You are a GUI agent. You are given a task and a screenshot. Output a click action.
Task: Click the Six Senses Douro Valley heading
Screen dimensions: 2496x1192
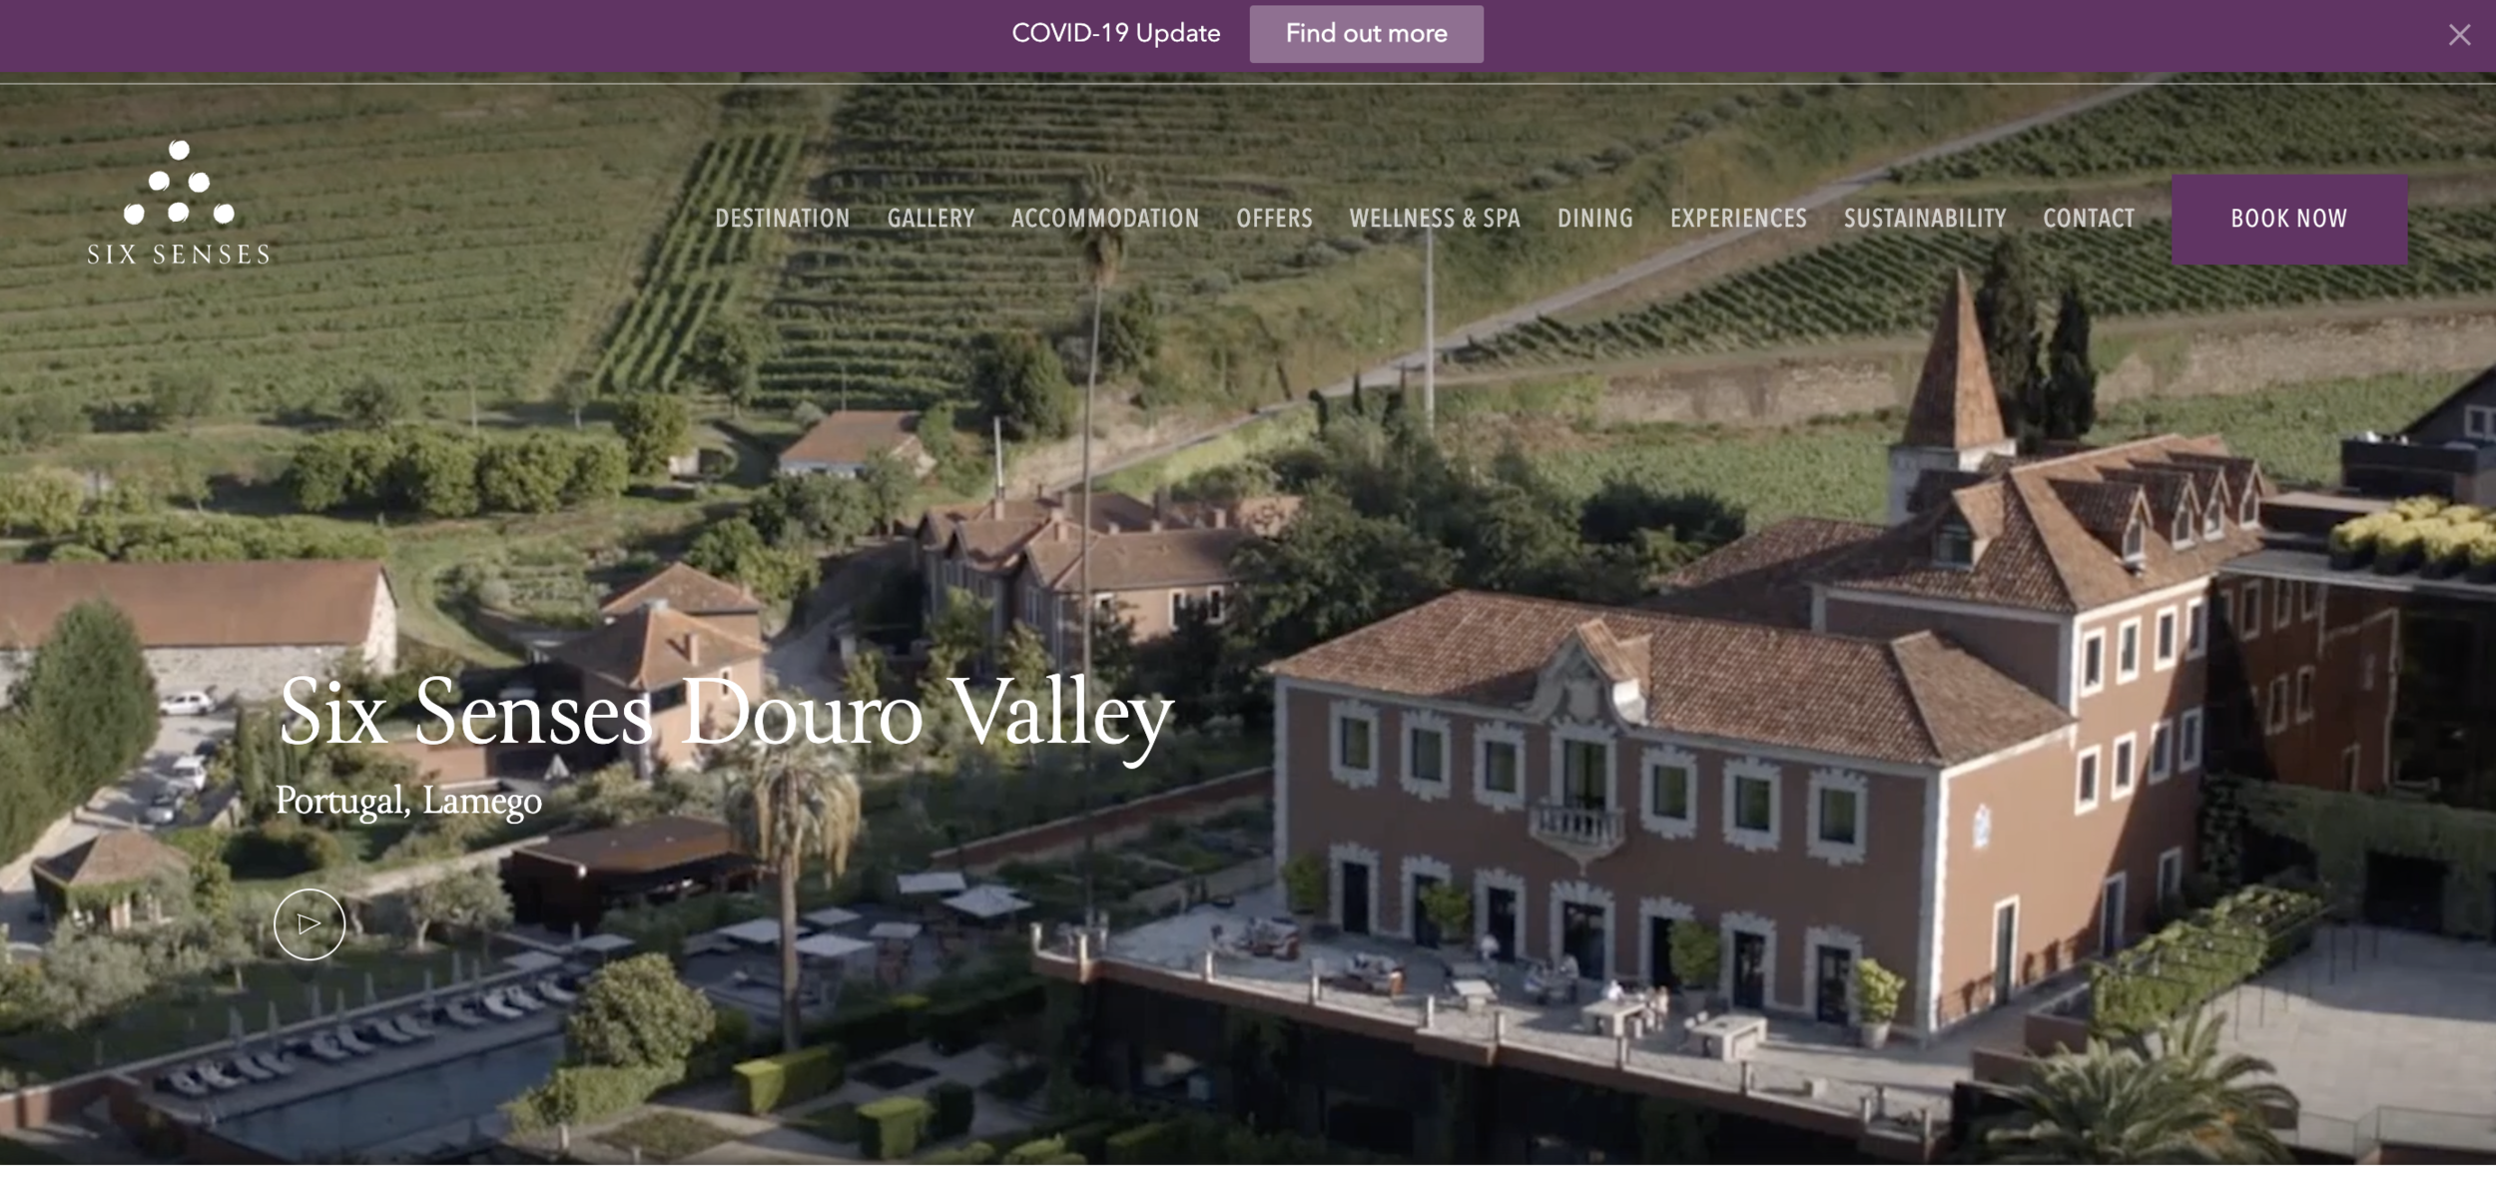(x=726, y=713)
